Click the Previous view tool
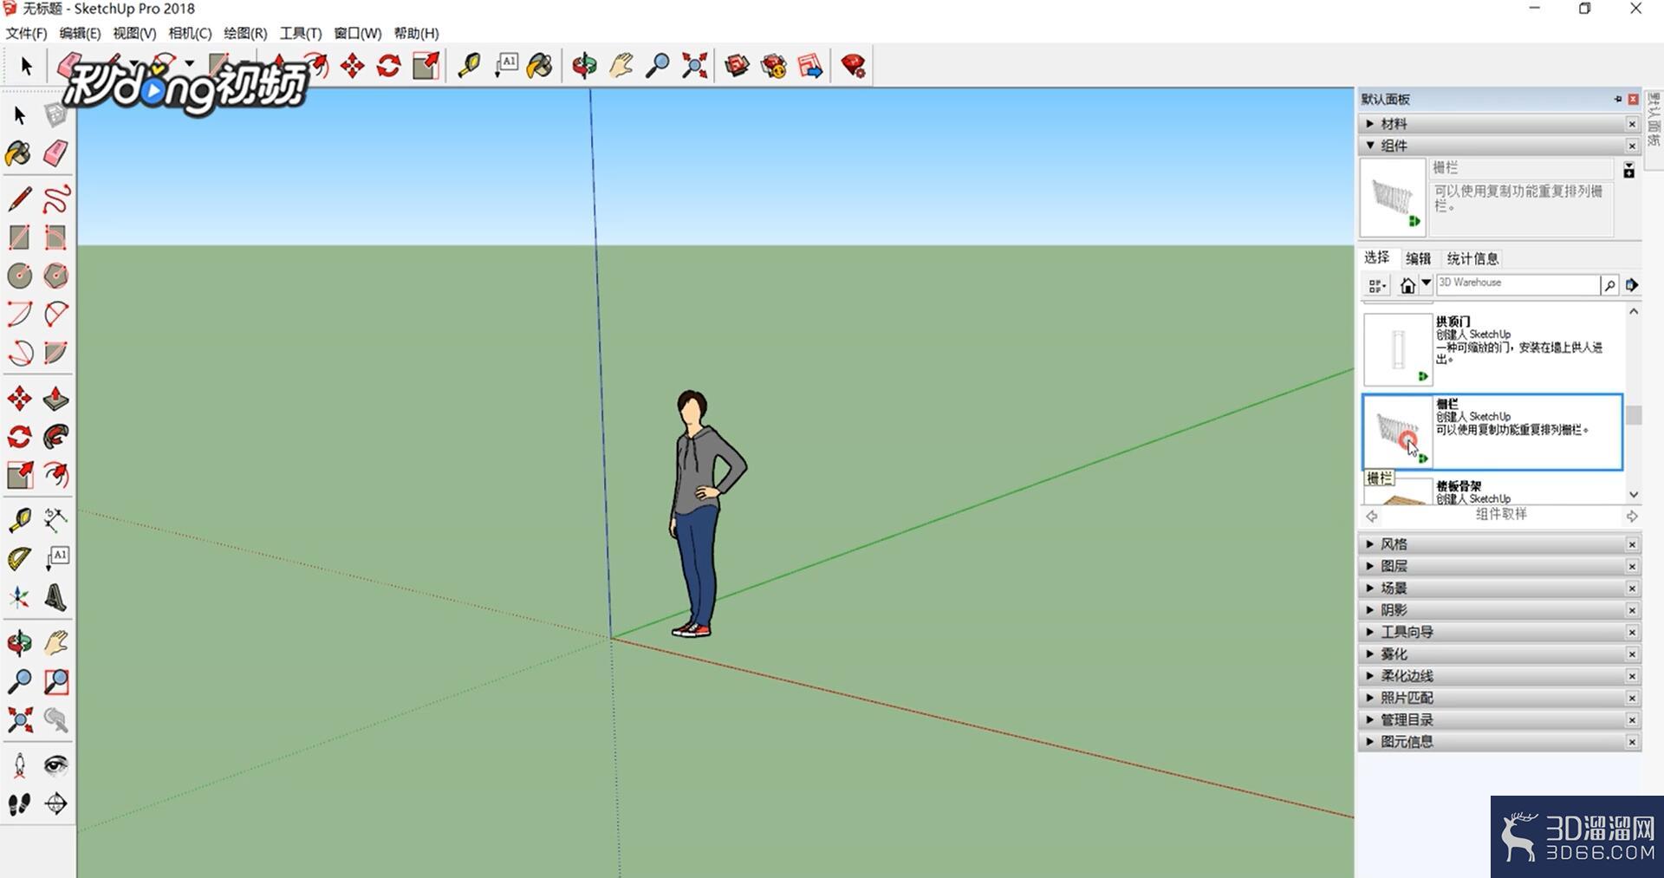The height and width of the screenshot is (878, 1664). tap(55, 719)
